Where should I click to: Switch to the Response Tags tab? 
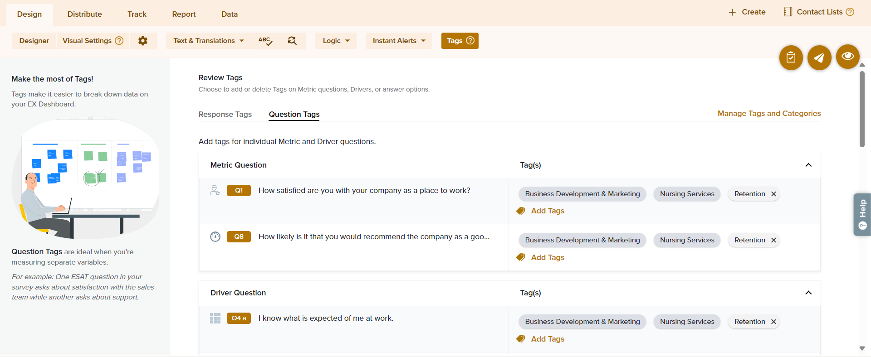[x=225, y=114]
